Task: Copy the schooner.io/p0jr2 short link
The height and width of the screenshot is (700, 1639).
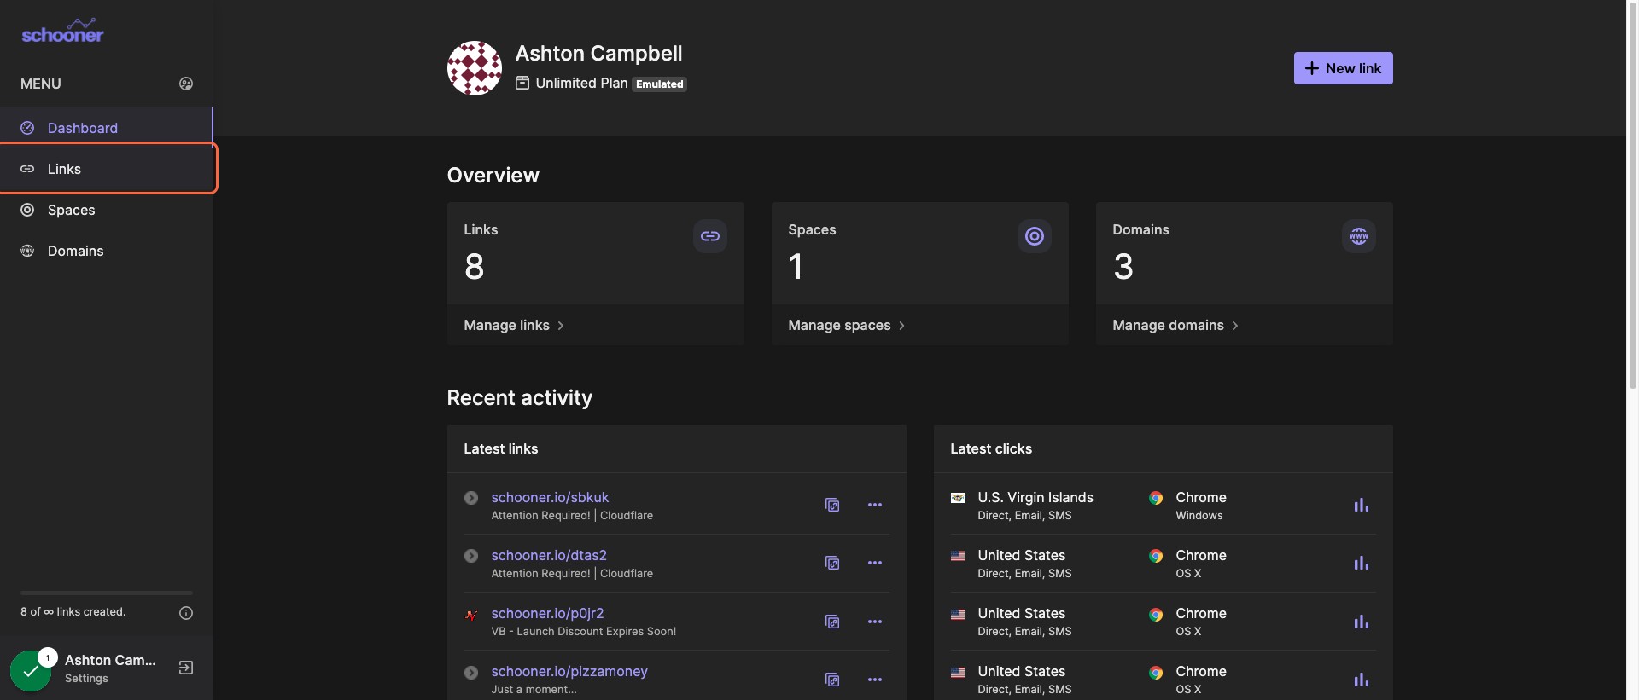Action: (x=832, y=622)
